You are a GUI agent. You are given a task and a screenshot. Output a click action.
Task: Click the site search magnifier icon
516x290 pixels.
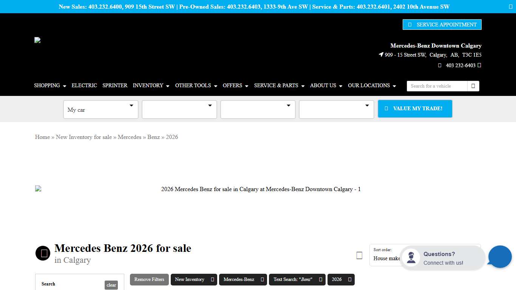pos(473,86)
